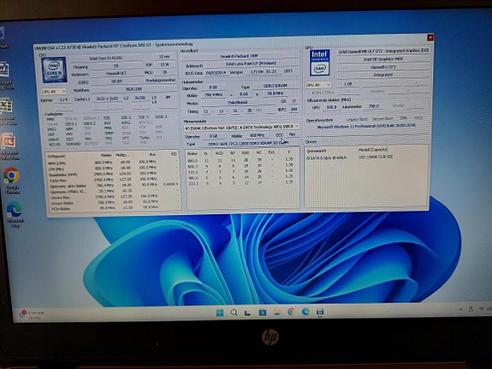Screen dimensions: 492x369
Task: Click the ECC value Nei
Action: (292, 134)
